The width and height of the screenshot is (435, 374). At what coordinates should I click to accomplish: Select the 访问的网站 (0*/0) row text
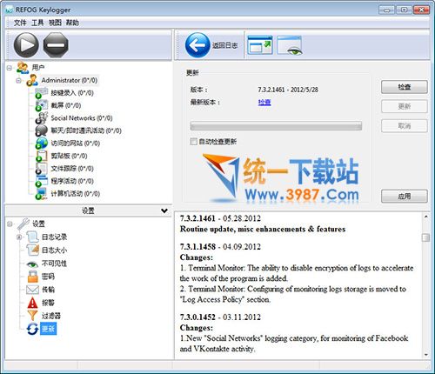pyautogui.click(x=76, y=144)
